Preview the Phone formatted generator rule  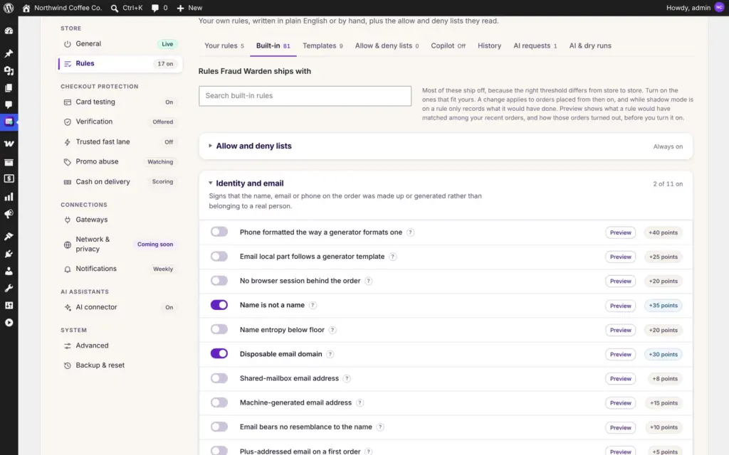(x=620, y=232)
